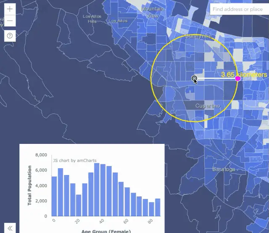The width and height of the screenshot is (269, 233).
Task: Click the Cupertino map label
Action: [x=208, y=106]
